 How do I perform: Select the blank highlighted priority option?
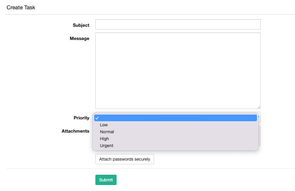[175, 118]
